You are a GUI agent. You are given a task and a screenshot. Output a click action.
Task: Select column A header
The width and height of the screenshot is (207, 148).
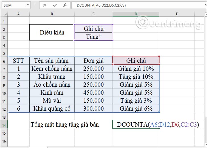[18, 14]
